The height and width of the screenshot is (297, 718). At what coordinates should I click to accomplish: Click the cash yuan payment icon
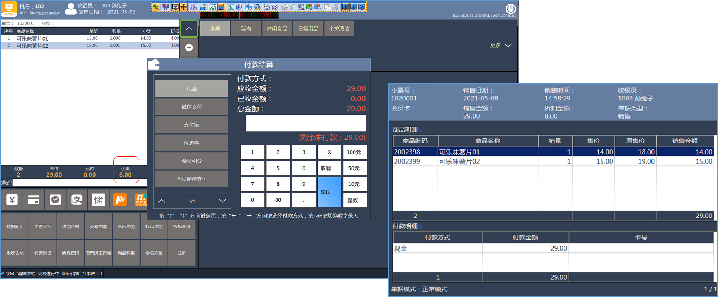coord(12,200)
